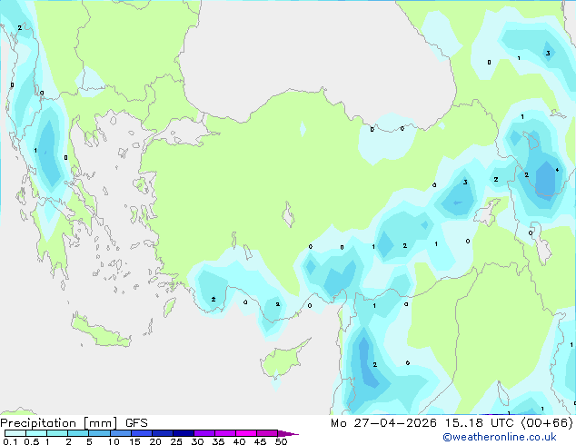Screen dimensions: 576x445
Task: Click the legend label '45'
Action: pos(260,441)
